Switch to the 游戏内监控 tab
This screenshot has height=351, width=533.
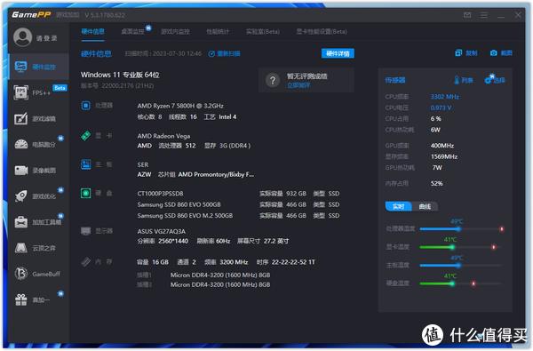pyautogui.click(x=175, y=32)
